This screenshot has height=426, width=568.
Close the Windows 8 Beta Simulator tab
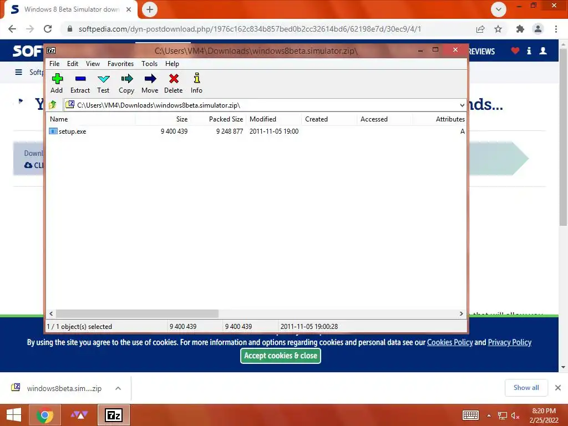(x=129, y=9)
